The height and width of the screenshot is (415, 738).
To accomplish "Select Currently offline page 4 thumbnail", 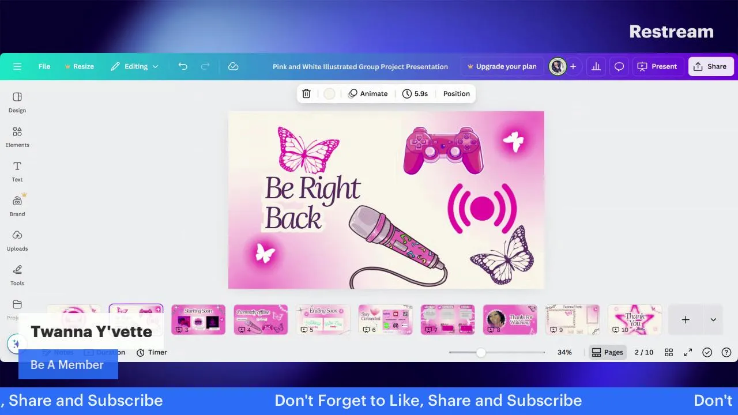I will (x=261, y=319).
